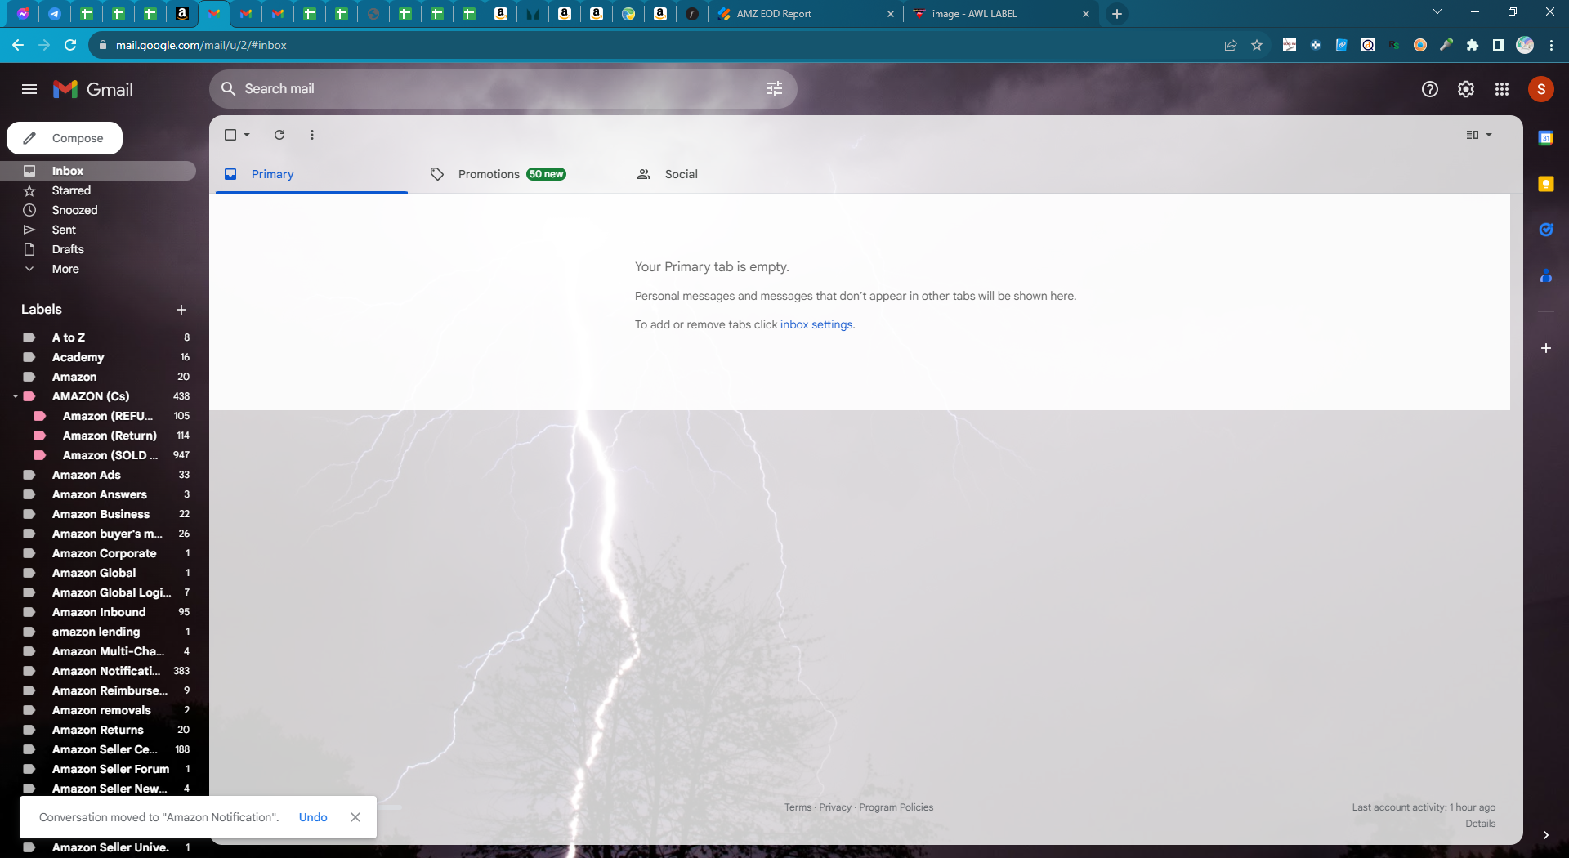Go back in browser history
Screen dimensions: 1569x858
point(18,45)
